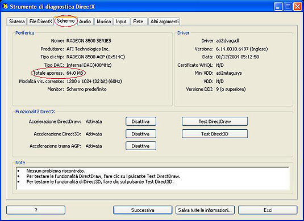Image resolution: width=304 pixels, height=221 pixels.
Task: Exit the tool with Esci
Action: [268, 210]
